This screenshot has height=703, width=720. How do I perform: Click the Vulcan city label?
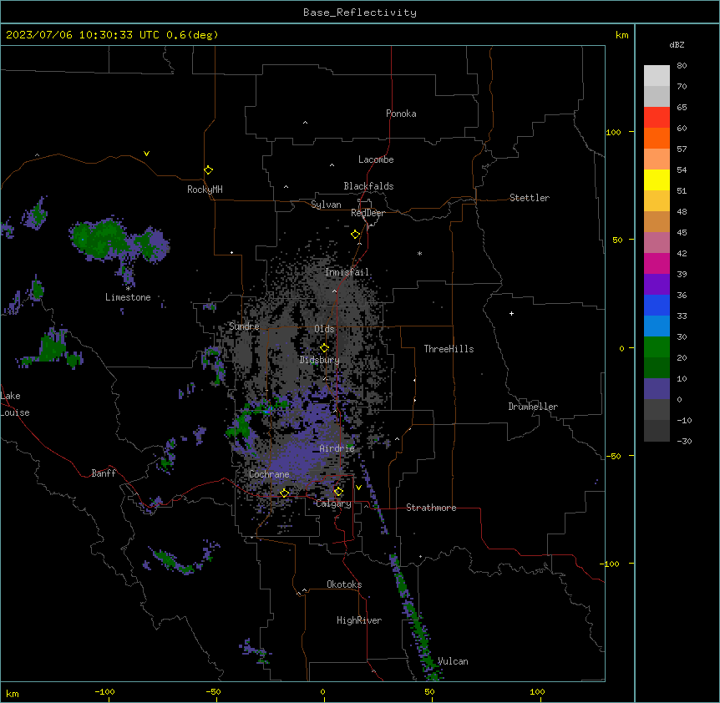(x=453, y=661)
